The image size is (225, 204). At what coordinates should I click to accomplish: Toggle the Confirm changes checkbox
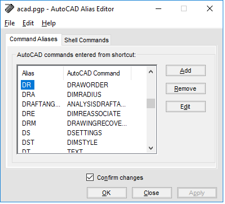[90, 178]
